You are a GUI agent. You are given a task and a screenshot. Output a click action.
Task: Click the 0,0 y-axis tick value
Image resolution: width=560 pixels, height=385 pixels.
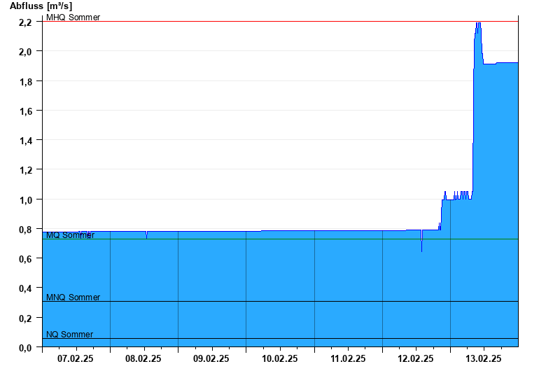tap(25, 347)
